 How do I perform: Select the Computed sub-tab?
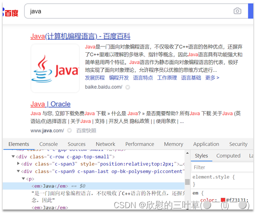[228, 156]
